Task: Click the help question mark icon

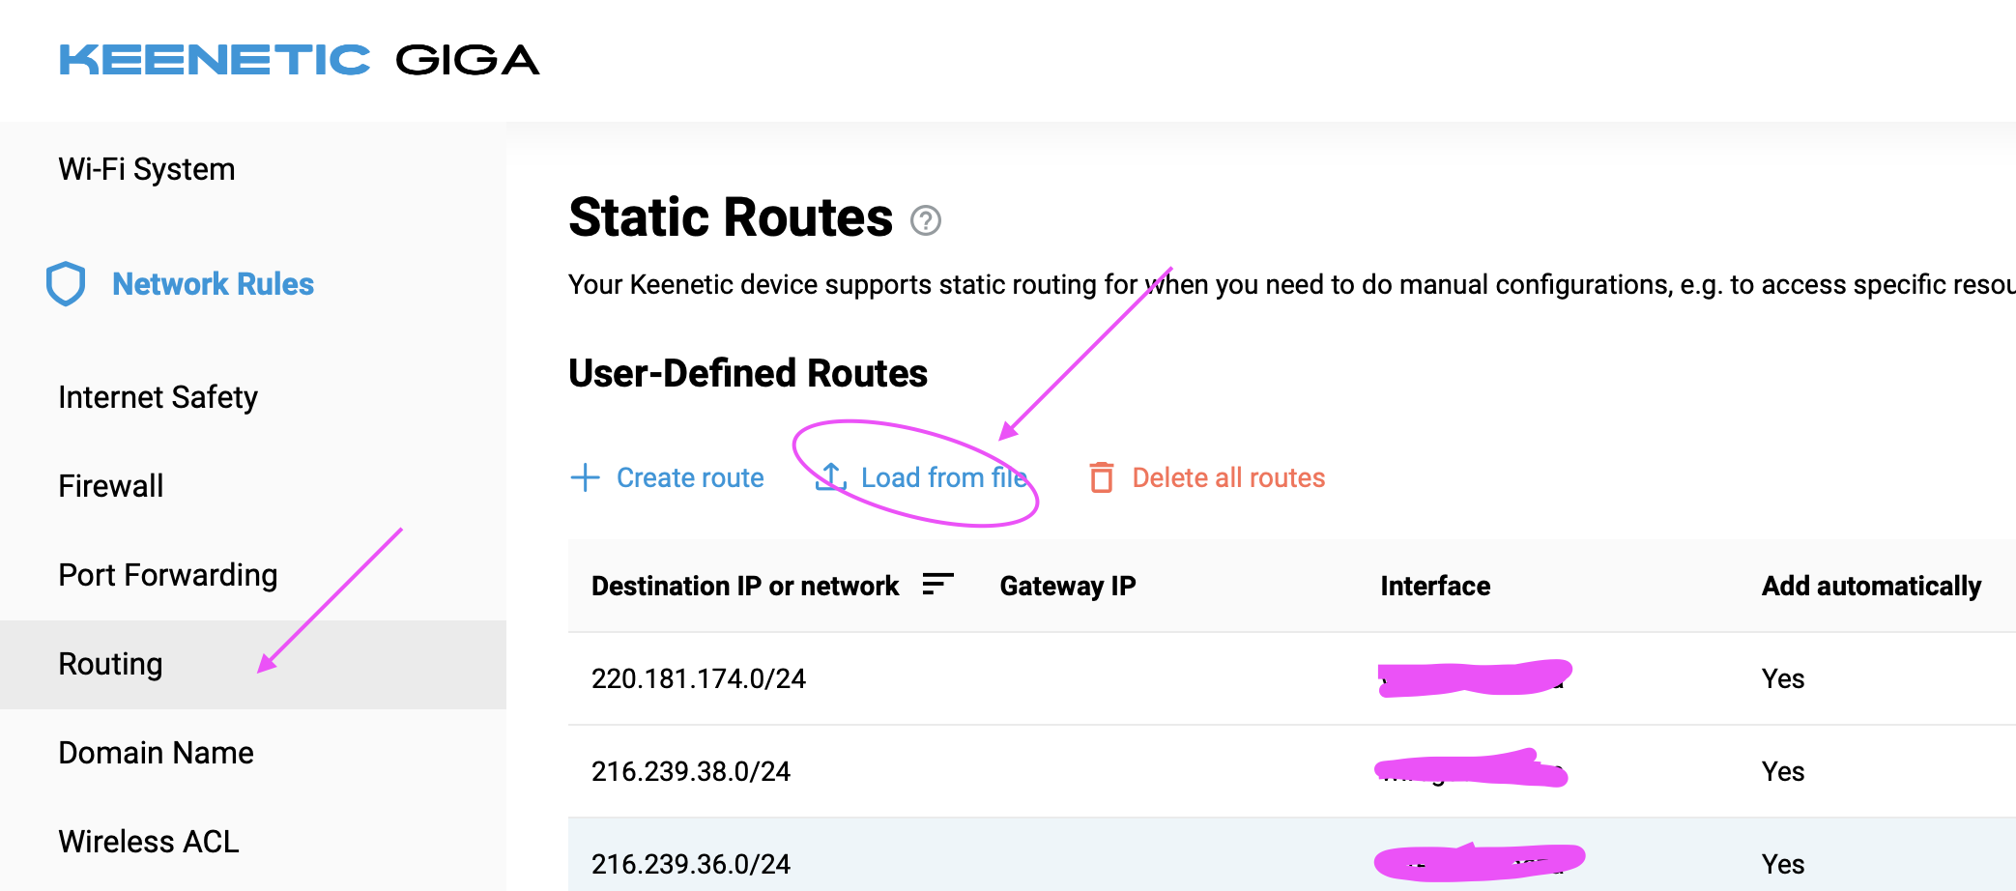Action: tap(925, 221)
